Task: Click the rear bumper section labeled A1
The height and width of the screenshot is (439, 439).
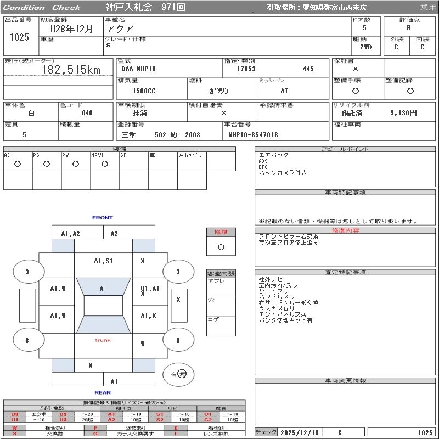Action: (114, 381)
